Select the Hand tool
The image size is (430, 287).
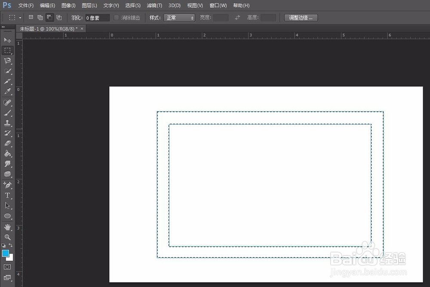pyautogui.click(x=7, y=227)
